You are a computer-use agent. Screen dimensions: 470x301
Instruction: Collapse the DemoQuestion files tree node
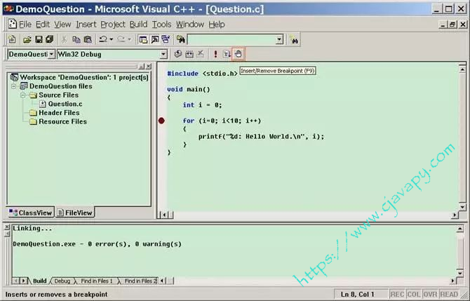pyautogui.click(x=14, y=86)
